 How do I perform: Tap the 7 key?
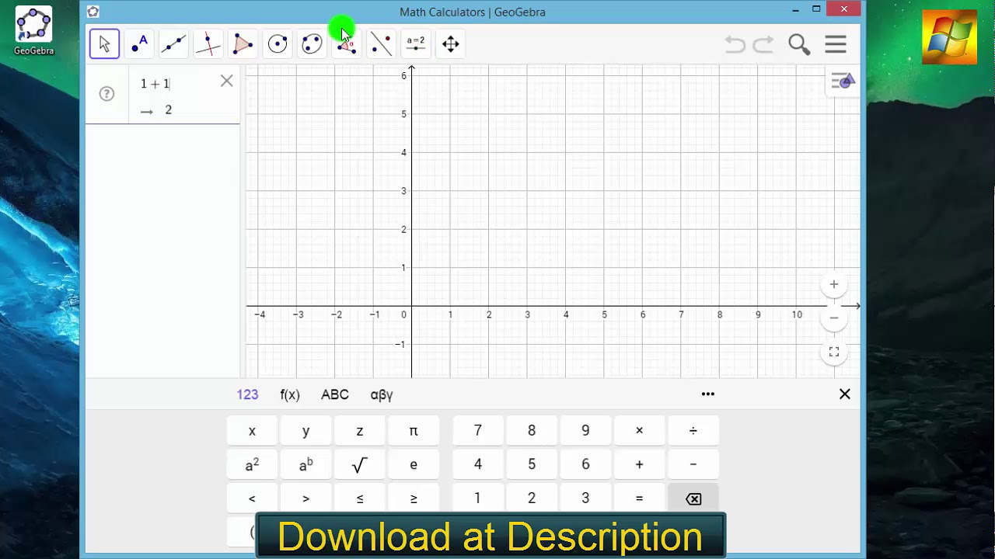(x=478, y=431)
